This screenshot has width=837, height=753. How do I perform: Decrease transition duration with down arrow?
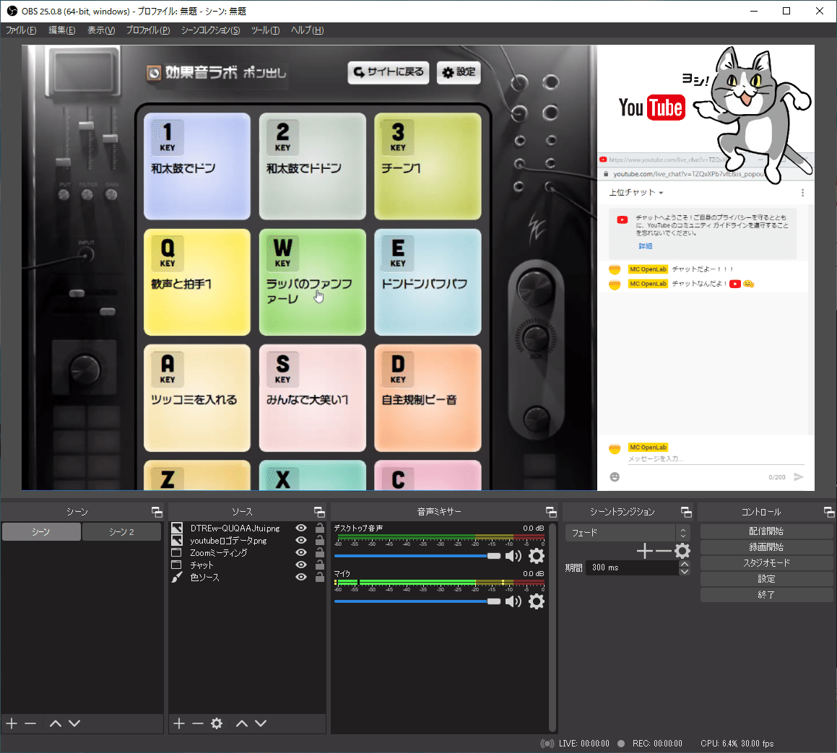(x=685, y=572)
